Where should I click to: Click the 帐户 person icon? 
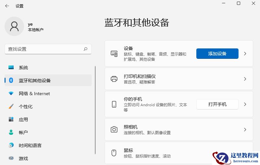click(11, 132)
